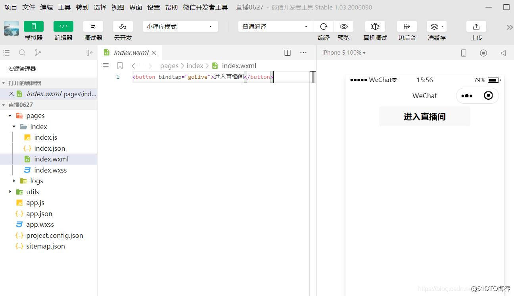Viewport: 514px width, 296px height.
Task: Open the 项目 menu
Action: point(11,7)
